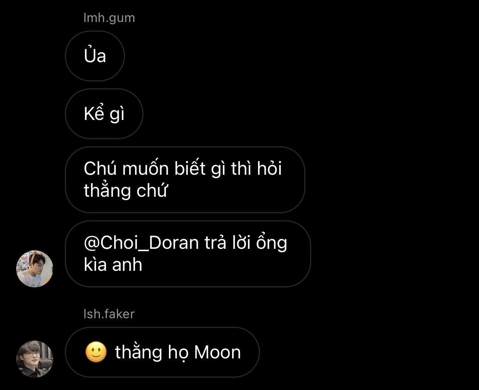The height and width of the screenshot is (390, 479).
Task: Tap the smiley emoji in the last message
Action: pos(96,352)
